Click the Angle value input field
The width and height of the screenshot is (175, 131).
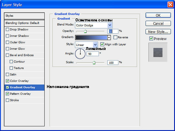coord(93,54)
